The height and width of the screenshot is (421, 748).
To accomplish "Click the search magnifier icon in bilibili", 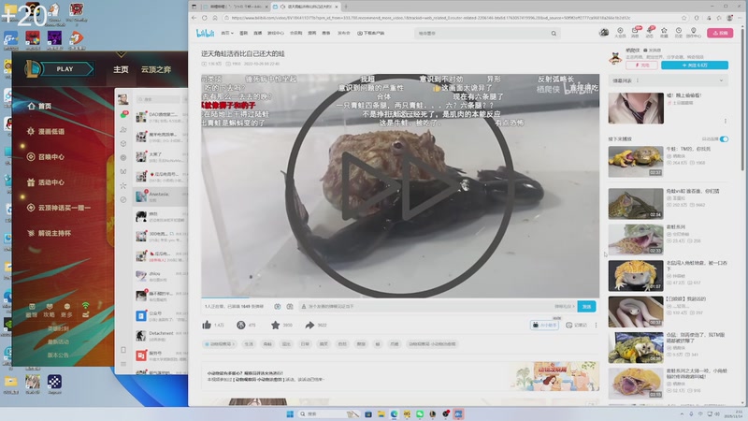I will (x=554, y=34).
